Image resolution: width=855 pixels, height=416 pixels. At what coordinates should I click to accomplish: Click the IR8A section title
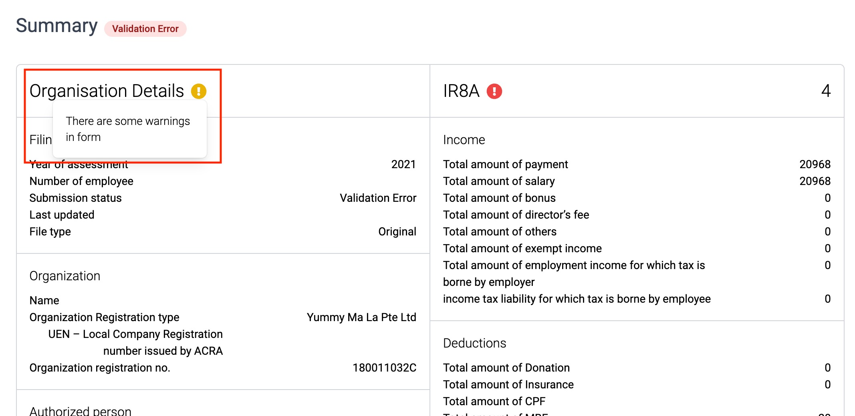[461, 91]
